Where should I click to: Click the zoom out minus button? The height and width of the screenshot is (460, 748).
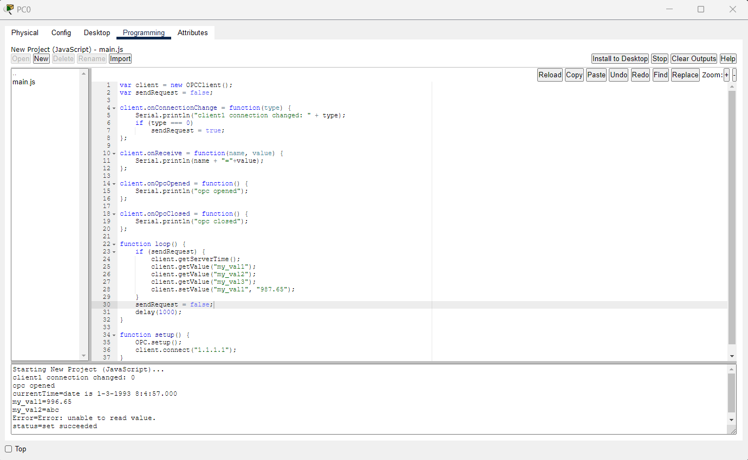click(734, 75)
